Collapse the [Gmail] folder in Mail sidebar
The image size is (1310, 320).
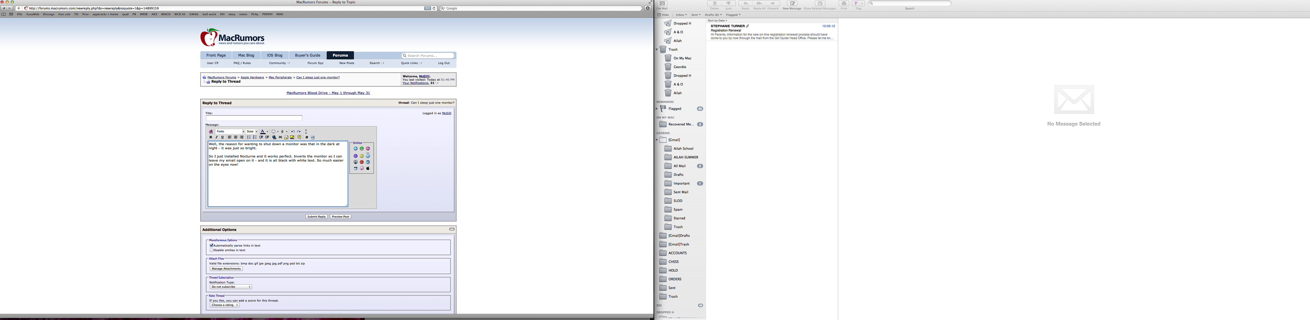(657, 140)
